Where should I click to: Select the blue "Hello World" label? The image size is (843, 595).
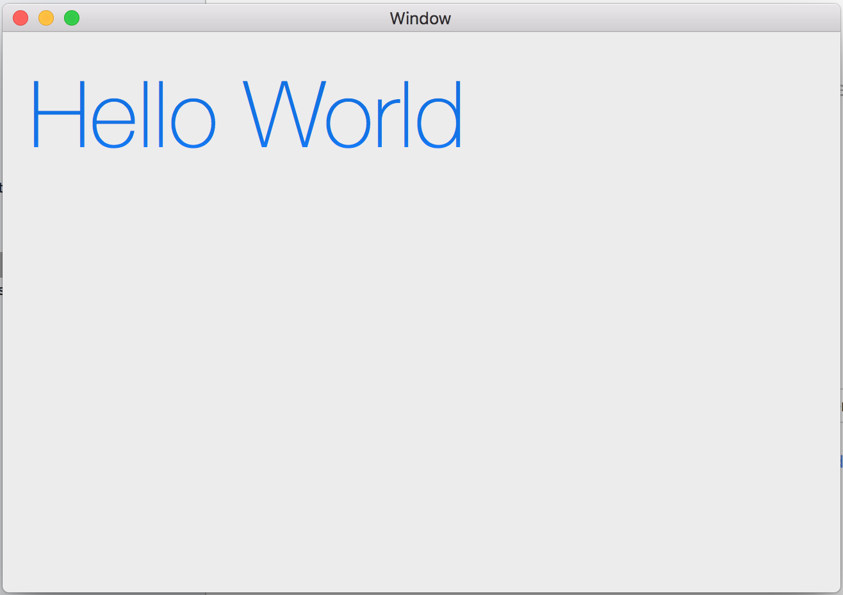point(247,115)
